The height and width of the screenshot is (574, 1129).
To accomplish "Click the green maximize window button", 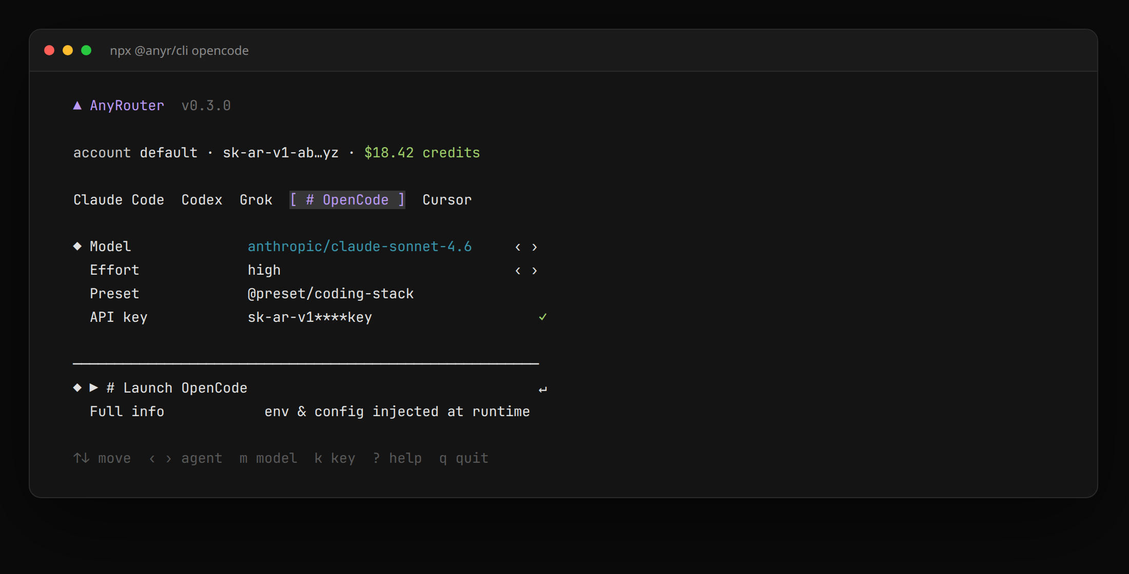I will (86, 50).
